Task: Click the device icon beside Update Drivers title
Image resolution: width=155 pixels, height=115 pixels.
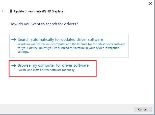Action: click(x=11, y=11)
